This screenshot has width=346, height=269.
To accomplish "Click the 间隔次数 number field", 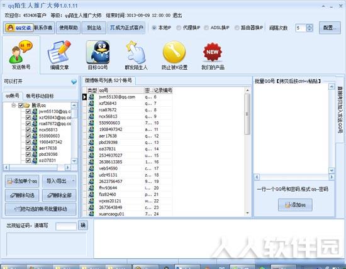I will tap(301, 28).
